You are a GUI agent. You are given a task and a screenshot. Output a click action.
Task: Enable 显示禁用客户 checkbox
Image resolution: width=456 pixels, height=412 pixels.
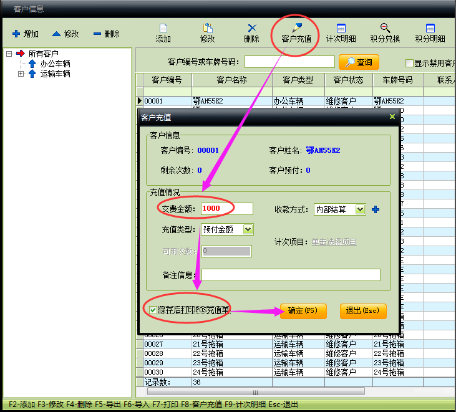(x=409, y=64)
